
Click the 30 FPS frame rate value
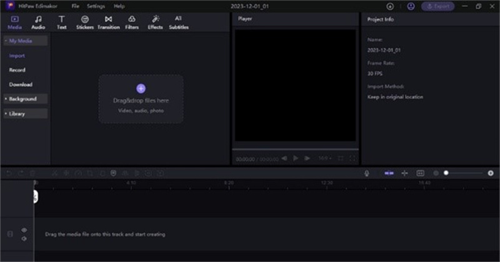tap(375, 74)
